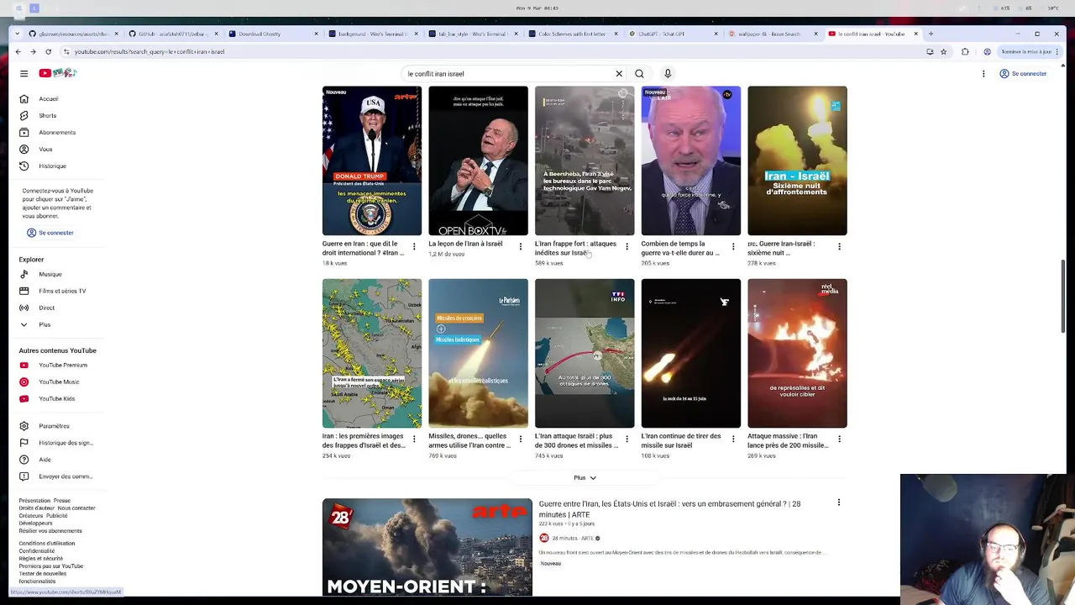Open Abonnements in the sidebar
The image size is (1075, 605).
[x=56, y=133]
